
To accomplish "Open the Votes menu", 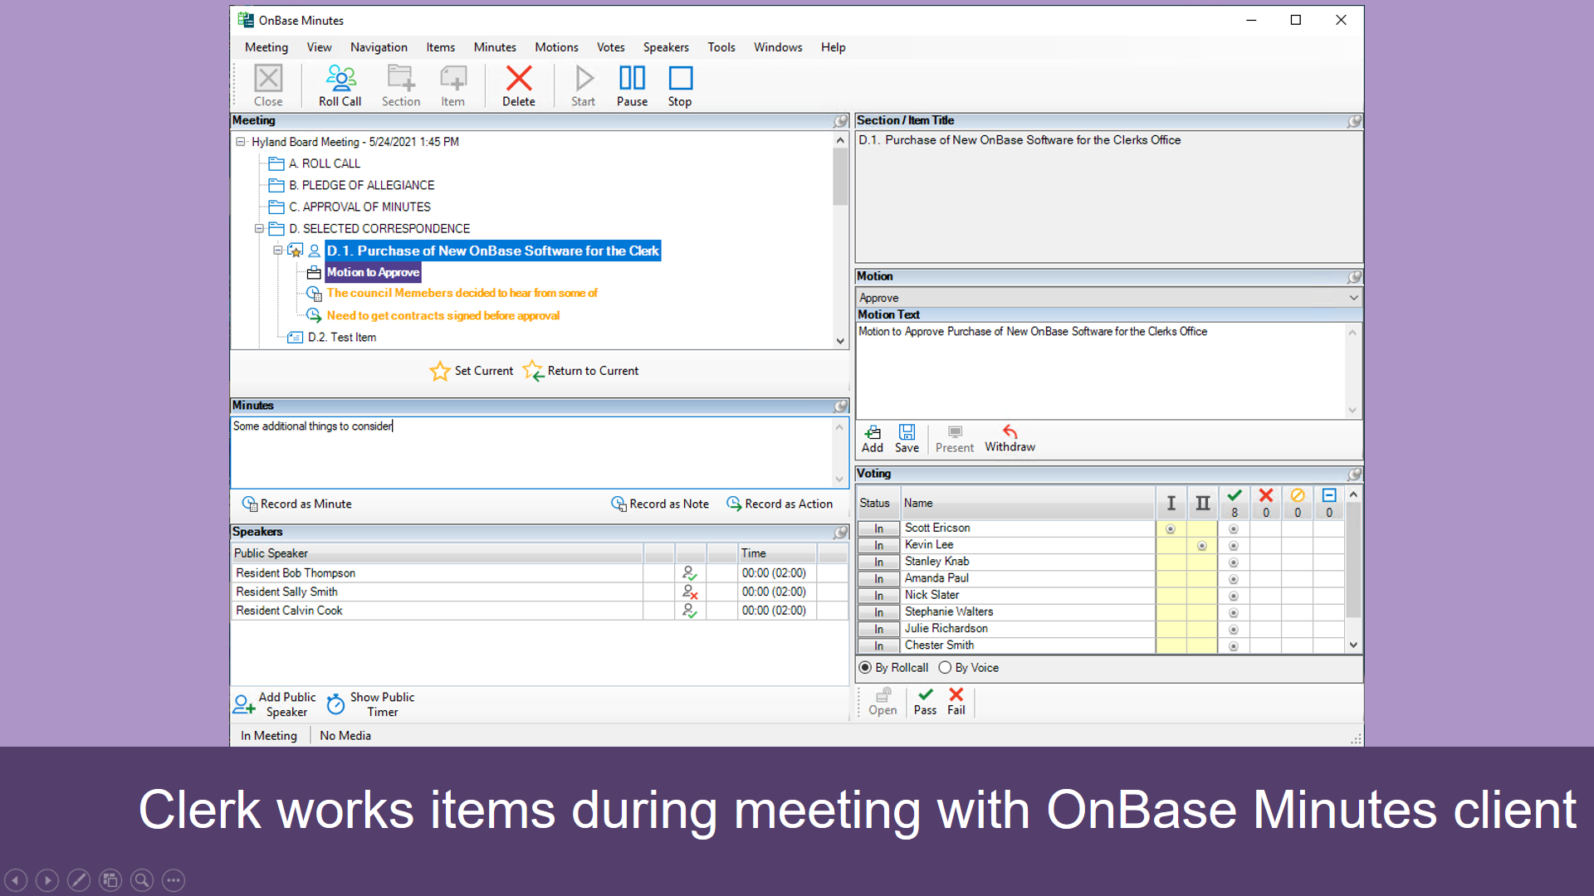I will point(610,47).
